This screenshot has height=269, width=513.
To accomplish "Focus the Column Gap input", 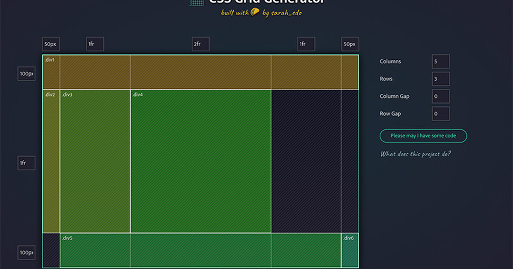I will pos(441,96).
